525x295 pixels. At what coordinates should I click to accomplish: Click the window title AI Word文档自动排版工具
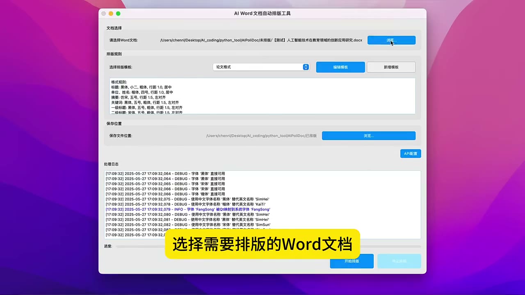(x=262, y=14)
